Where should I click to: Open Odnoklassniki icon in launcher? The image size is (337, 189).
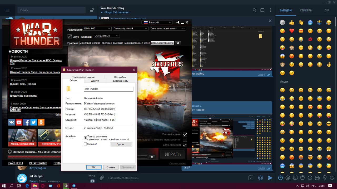41,122
